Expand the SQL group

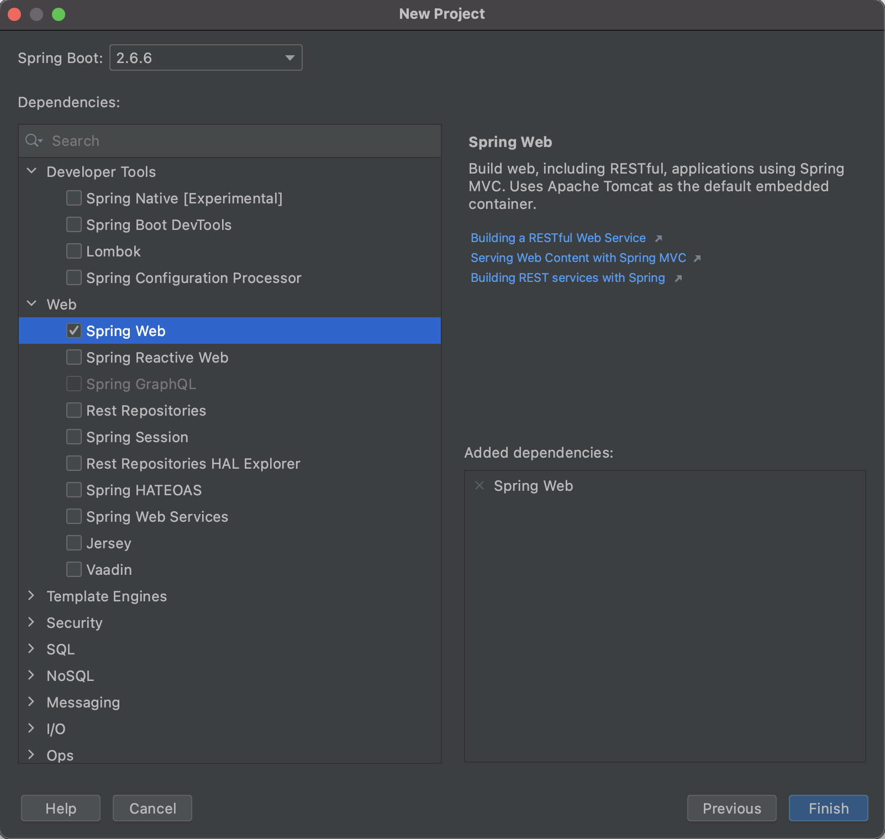[31, 649]
